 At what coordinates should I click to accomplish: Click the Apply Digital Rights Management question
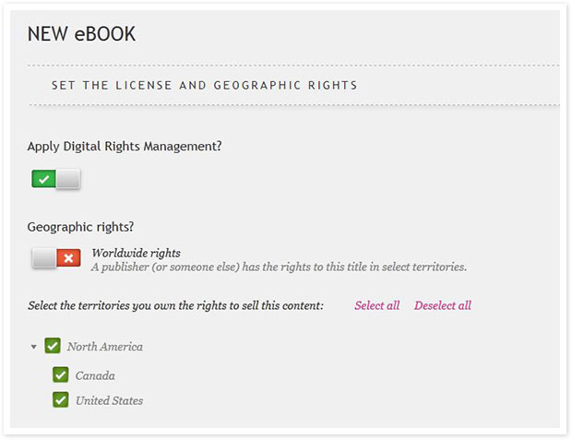pyautogui.click(x=125, y=147)
